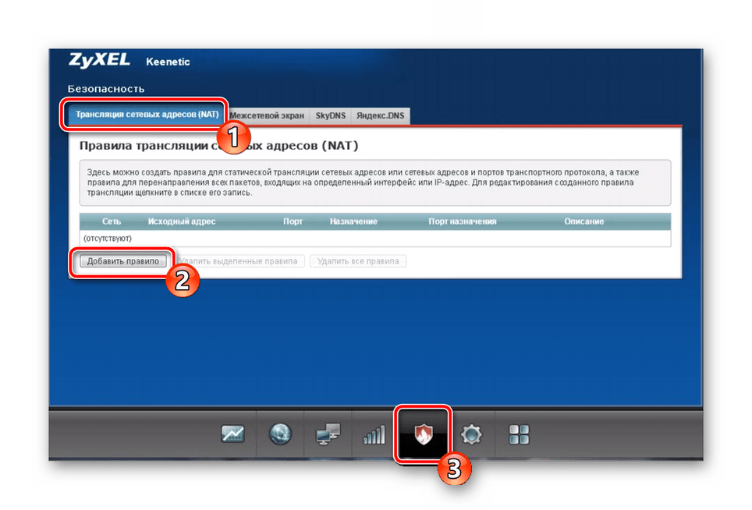752x510 pixels.
Task: Switch to the Межсетевой экран tab
Action: pyautogui.click(x=267, y=115)
